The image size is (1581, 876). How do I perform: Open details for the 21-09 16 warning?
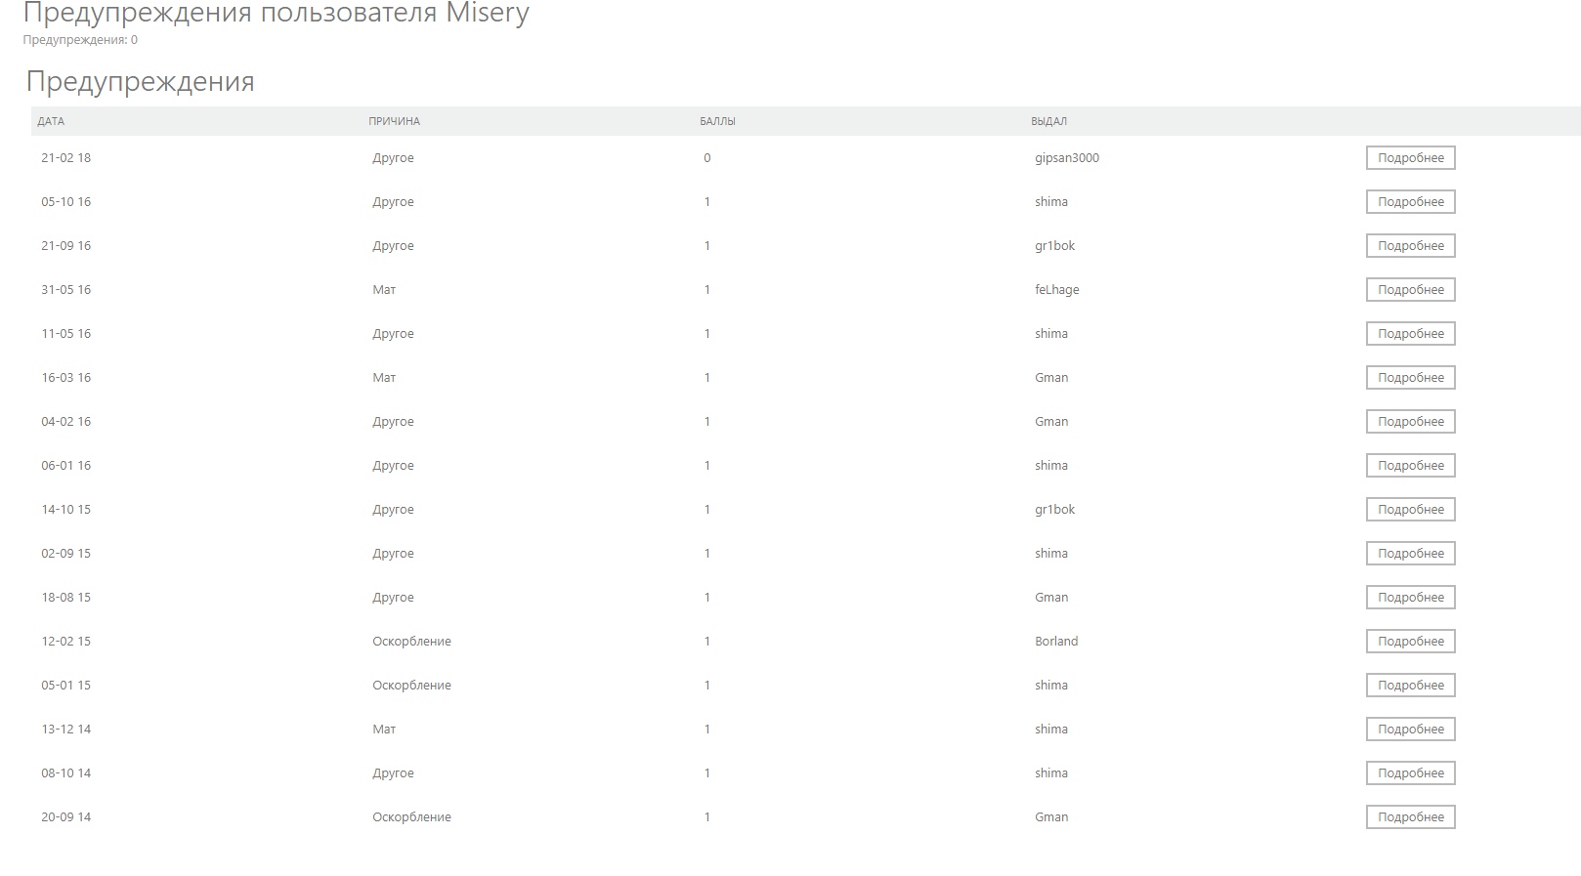1410,246
